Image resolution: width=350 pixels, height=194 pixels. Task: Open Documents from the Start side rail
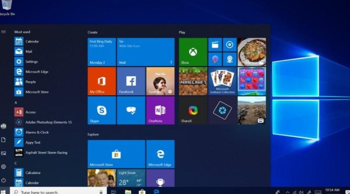click(3, 140)
